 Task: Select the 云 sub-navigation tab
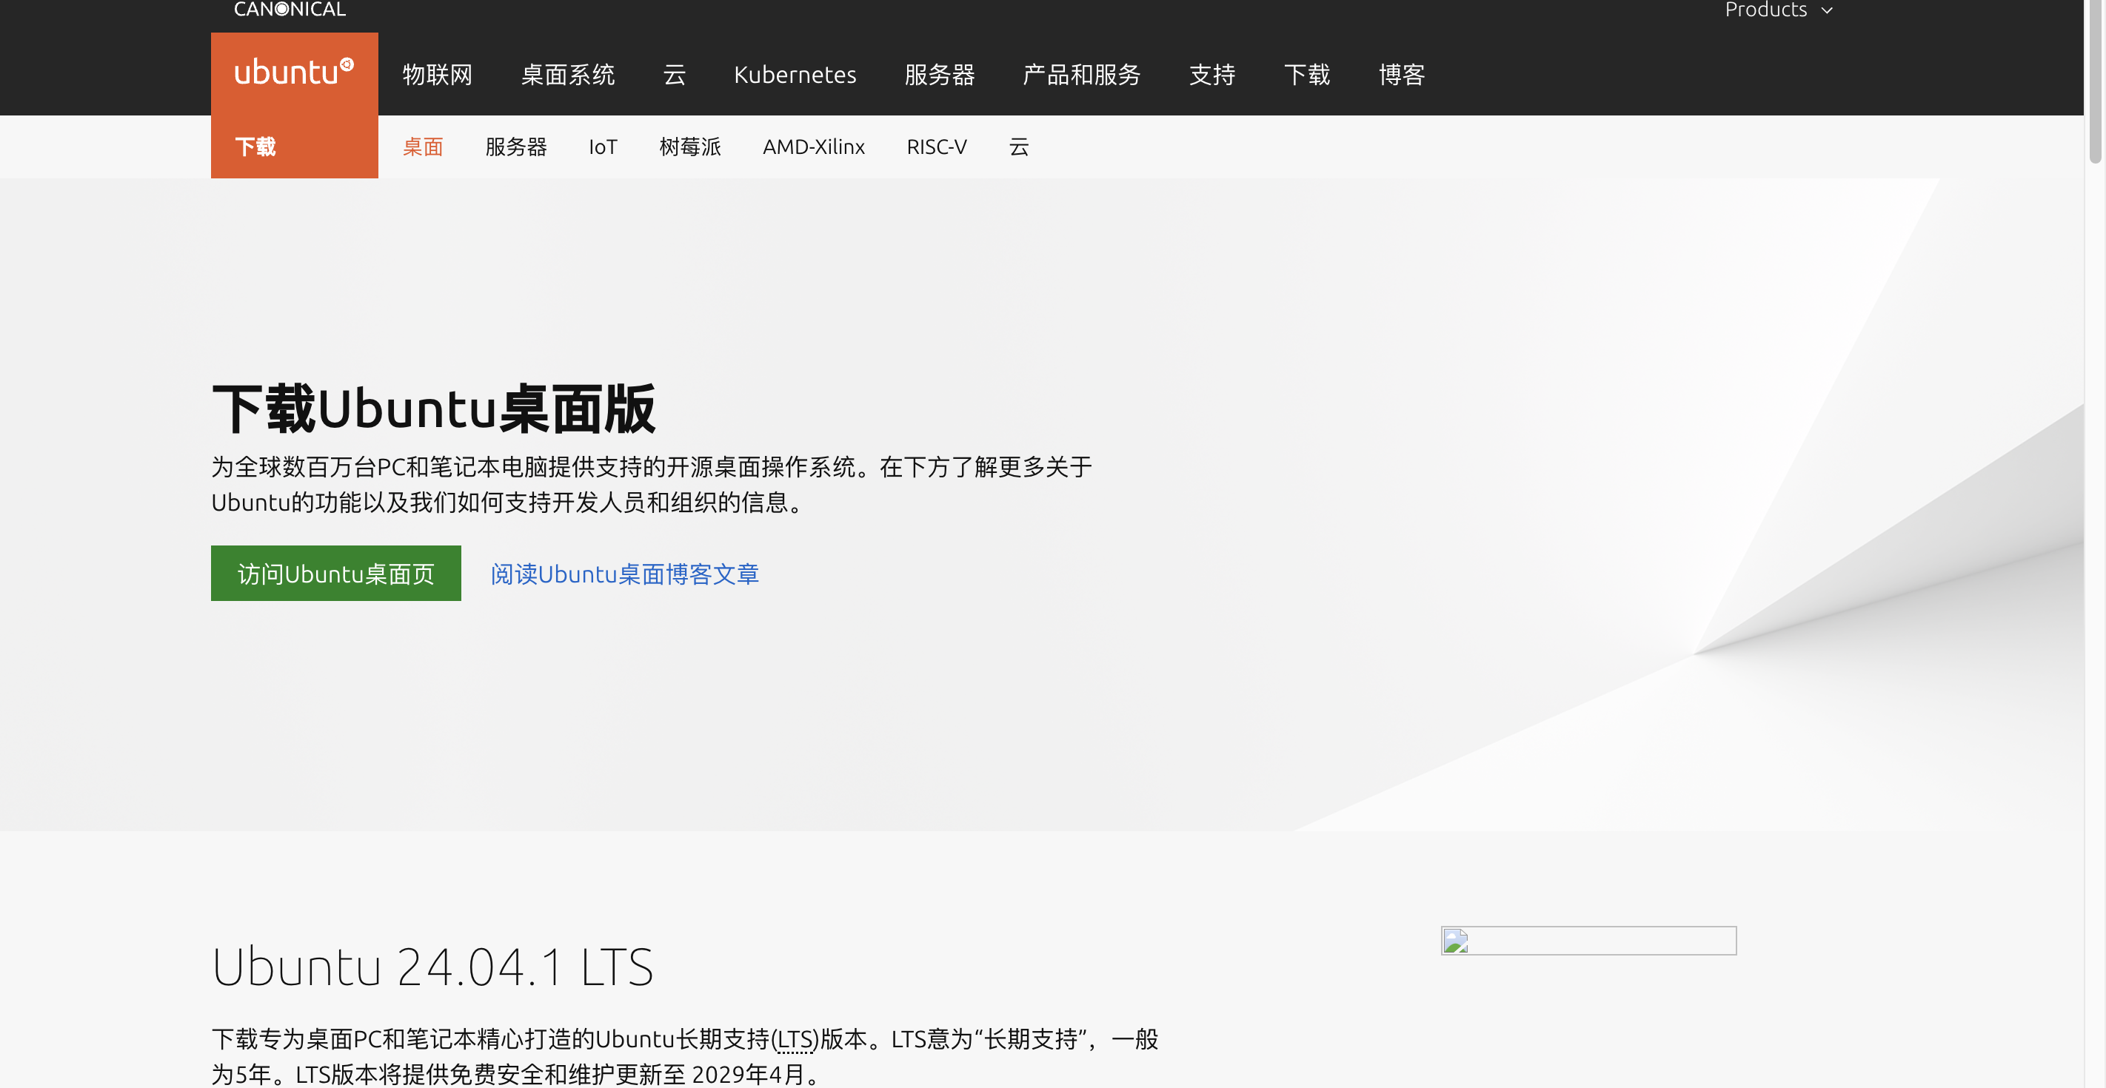(x=1019, y=147)
